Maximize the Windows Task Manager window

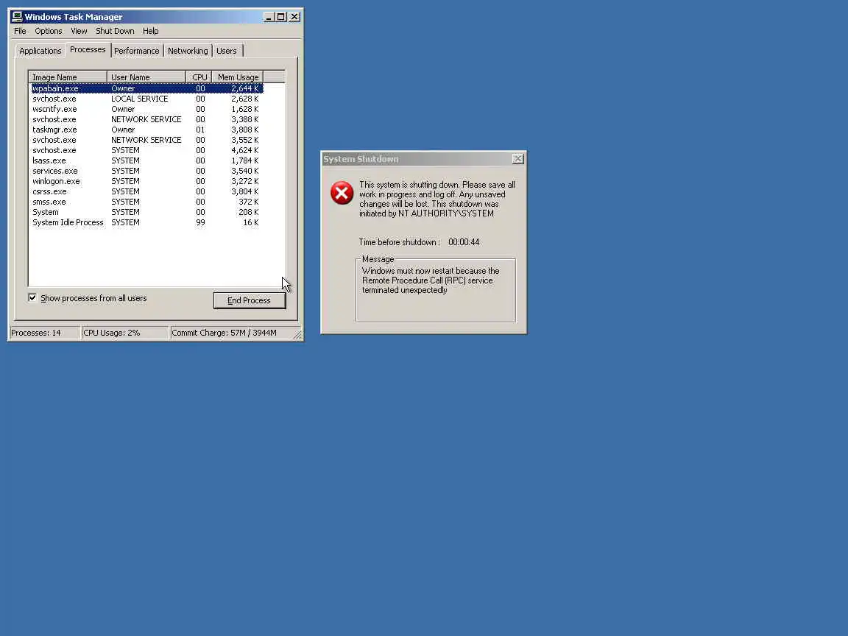(x=280, y=17)
